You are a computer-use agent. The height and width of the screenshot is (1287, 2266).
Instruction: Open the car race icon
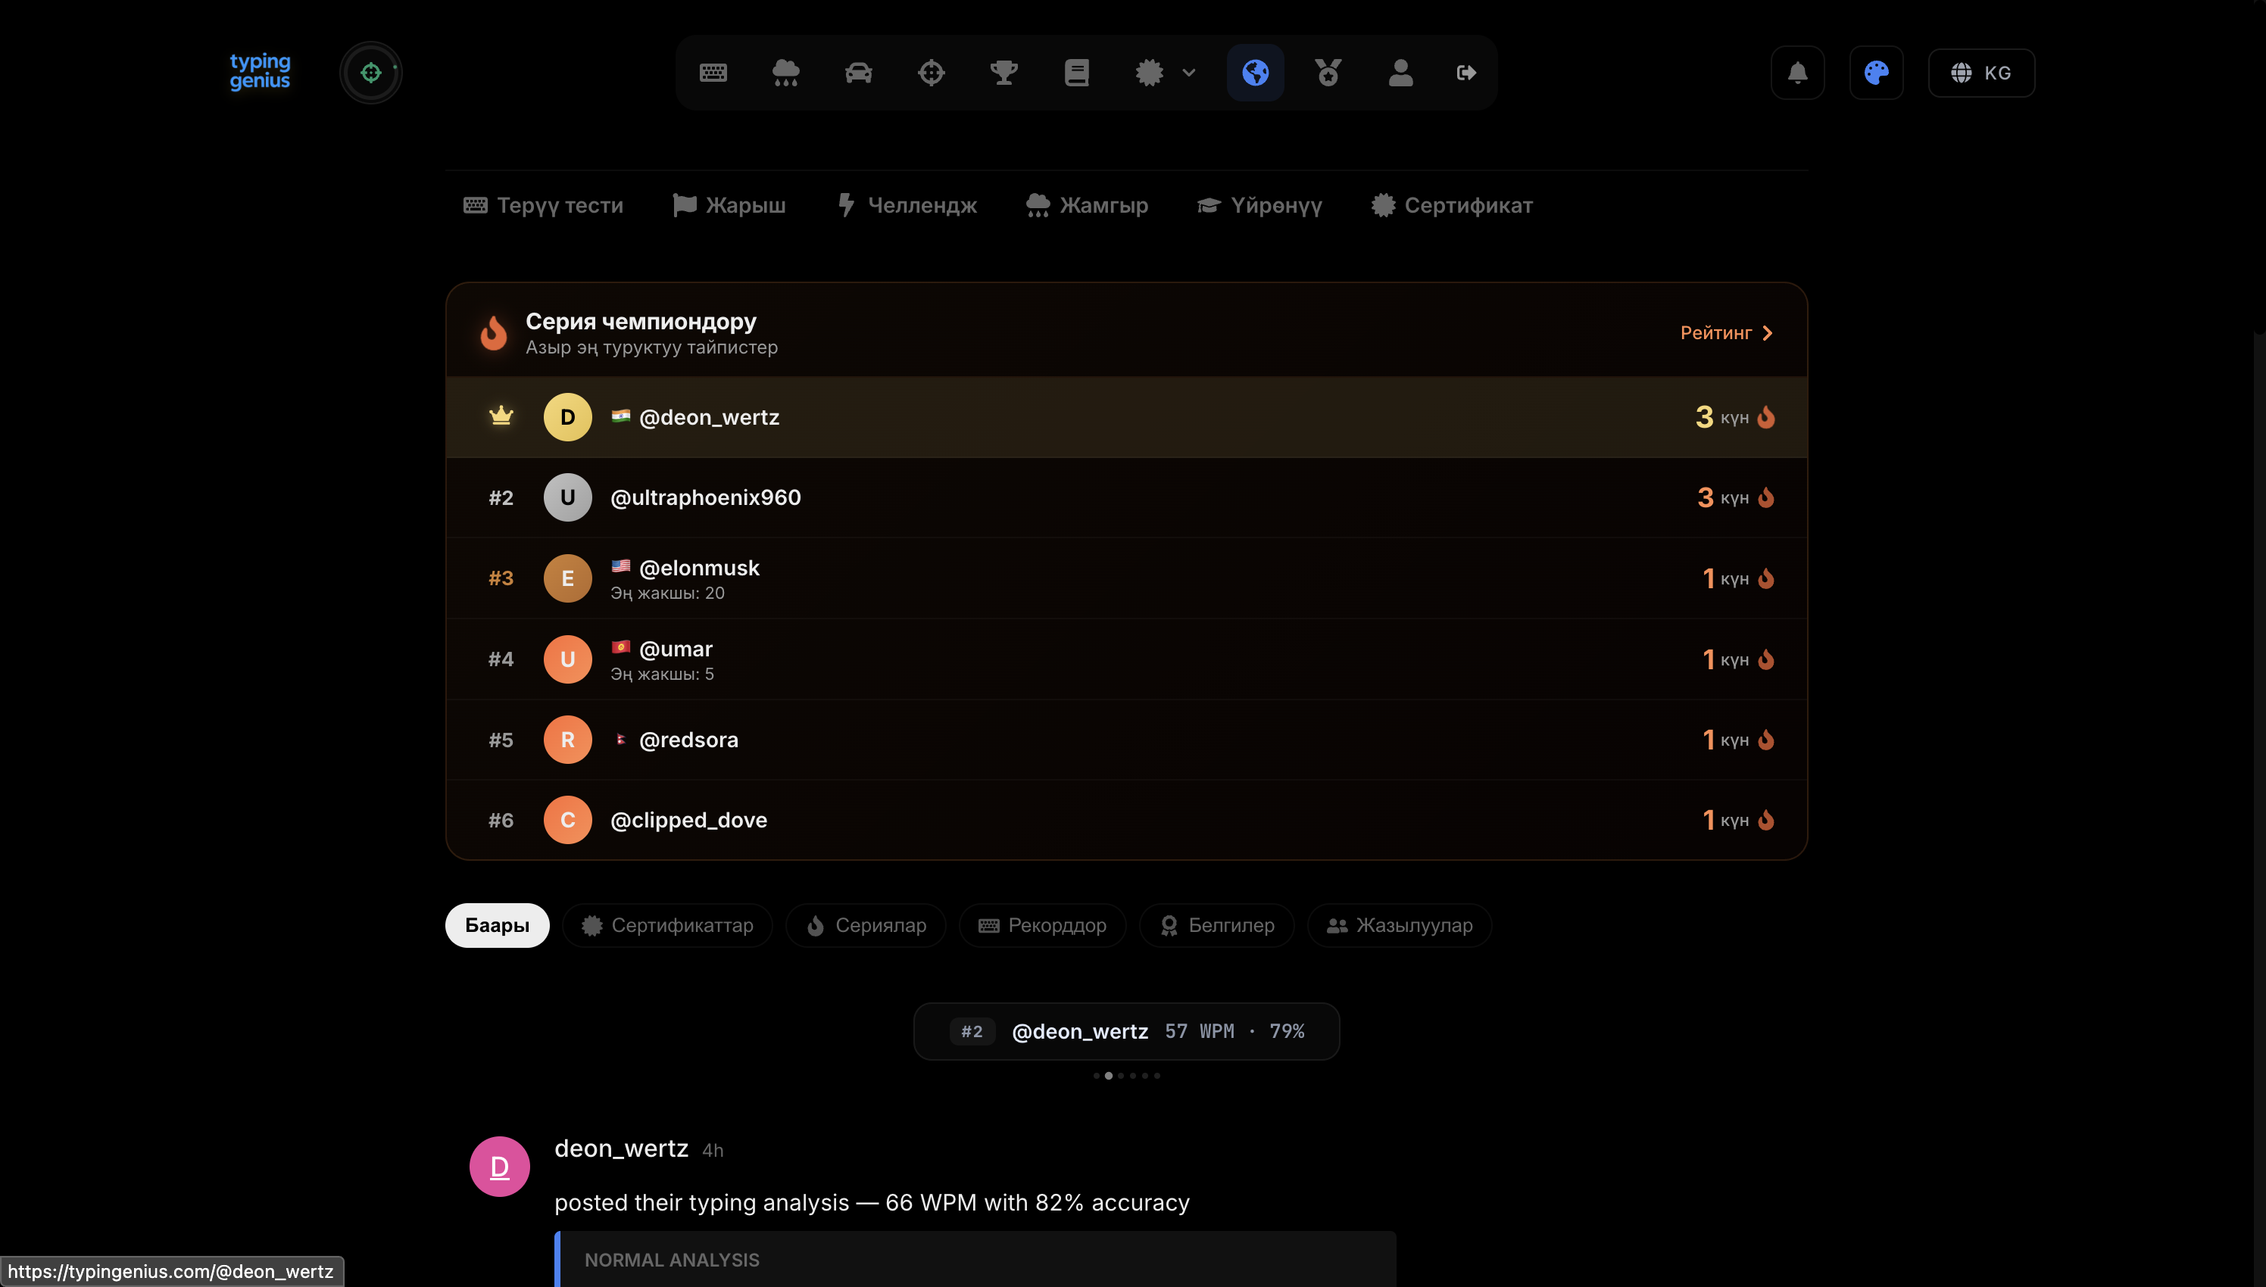coord(859,73)
